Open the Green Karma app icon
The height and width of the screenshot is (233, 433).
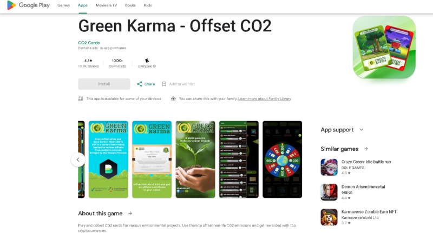pos(384,47)
